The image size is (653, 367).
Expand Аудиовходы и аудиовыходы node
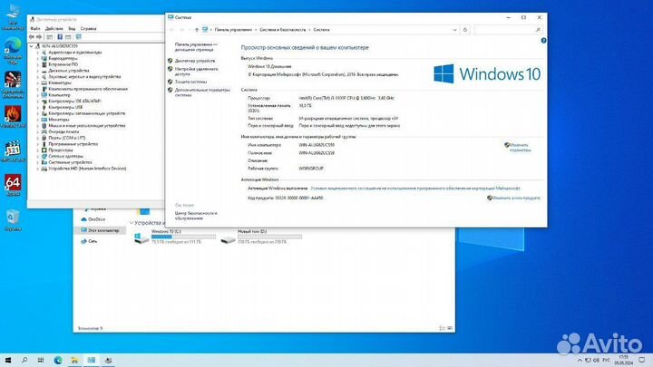pos(37,53)
